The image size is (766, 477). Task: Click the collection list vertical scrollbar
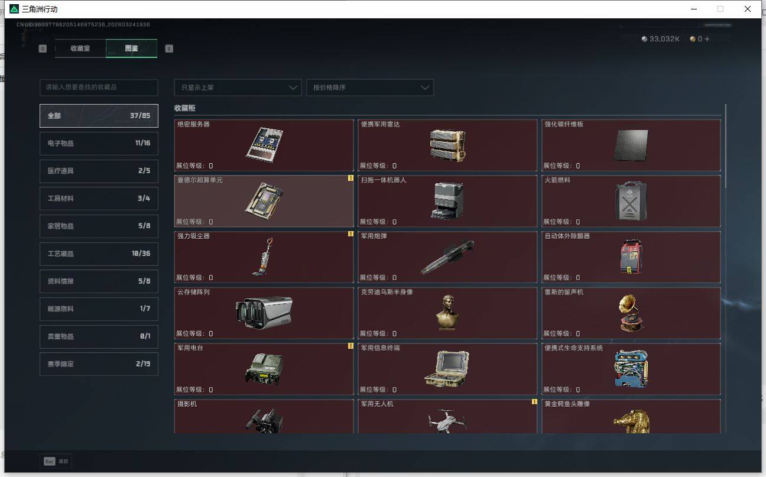[725, 147]
